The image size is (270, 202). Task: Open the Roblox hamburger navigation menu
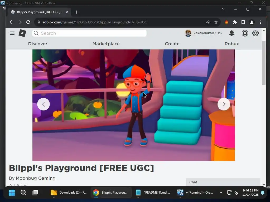(12, 33)
